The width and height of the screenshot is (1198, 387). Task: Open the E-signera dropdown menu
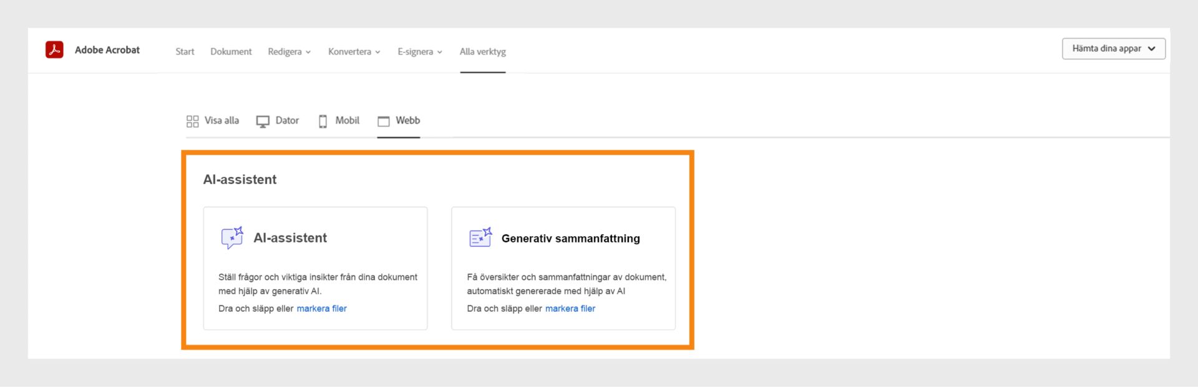(419, 52)
